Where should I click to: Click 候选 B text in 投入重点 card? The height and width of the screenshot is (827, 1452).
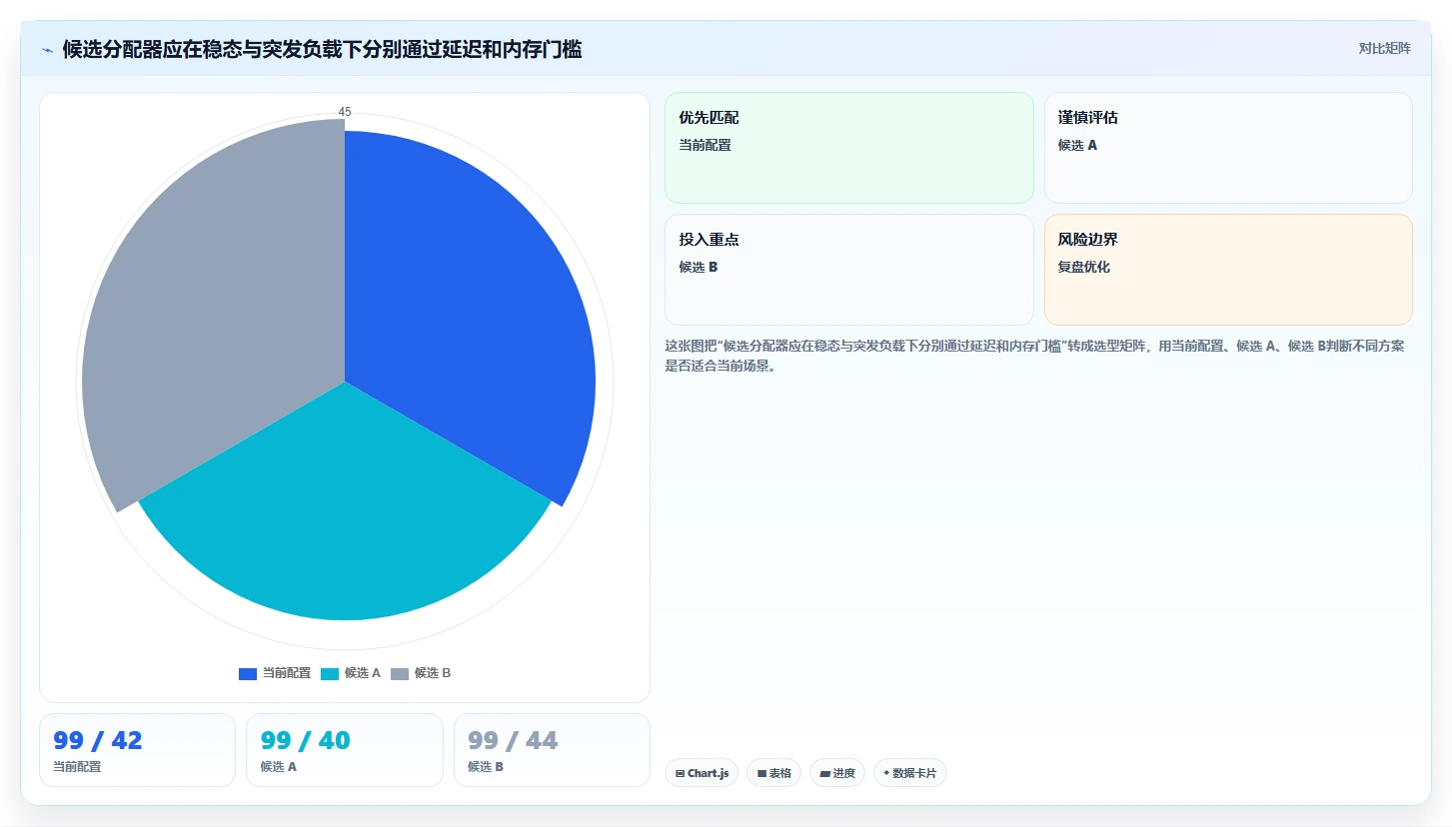pos(698,267)
